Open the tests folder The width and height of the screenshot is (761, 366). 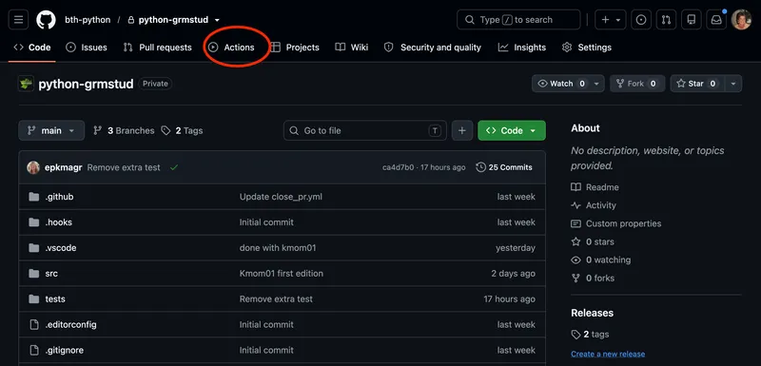[55, 299]
